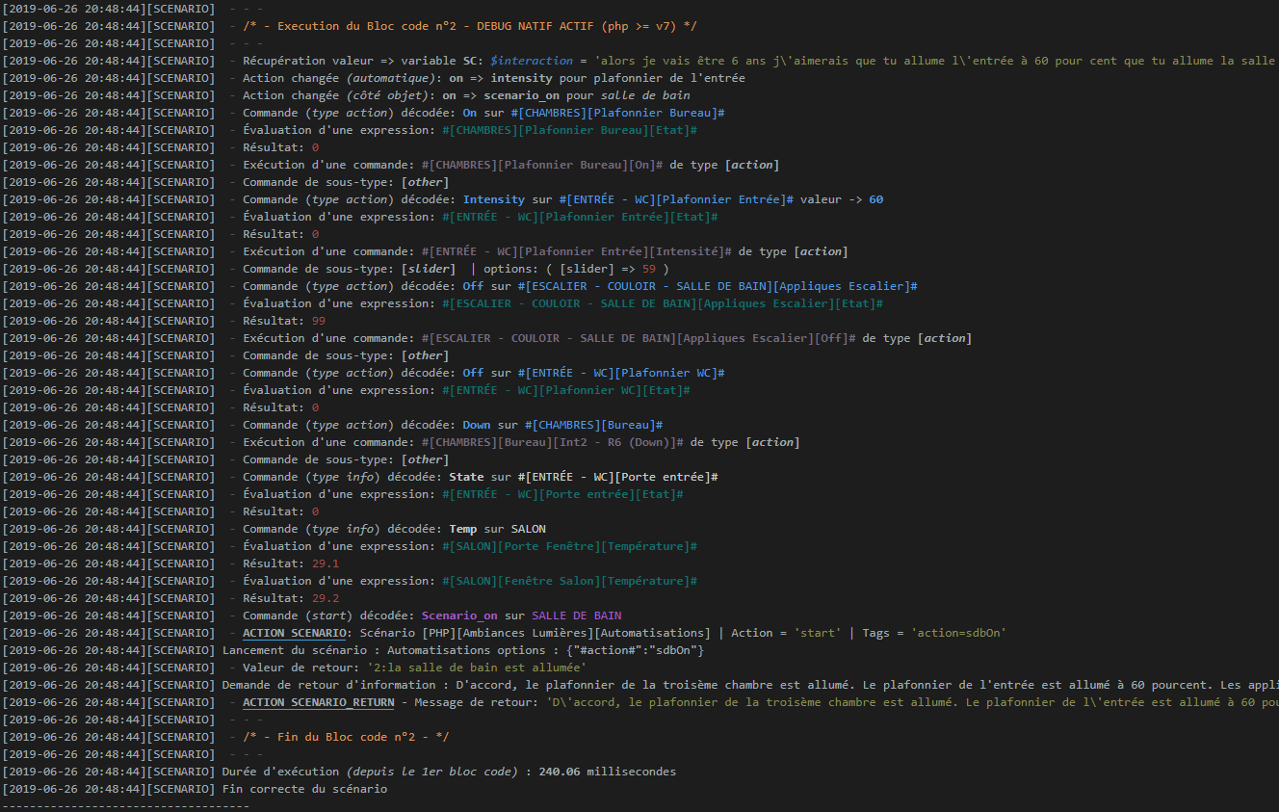The width and height of the screenshot is (1279, 812).
Task: Click '[Appliques Escalier][Etat]#' expression text
Action: point(790,303)
